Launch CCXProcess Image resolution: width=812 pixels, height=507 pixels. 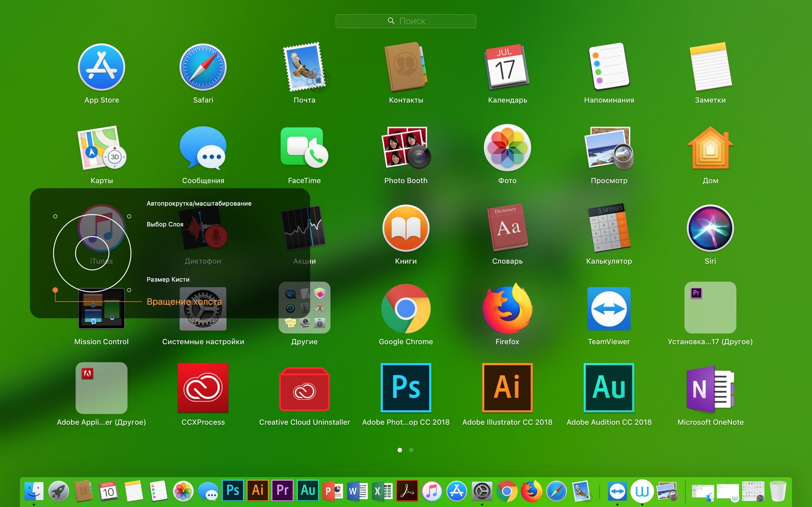click(x=203, y=388)
